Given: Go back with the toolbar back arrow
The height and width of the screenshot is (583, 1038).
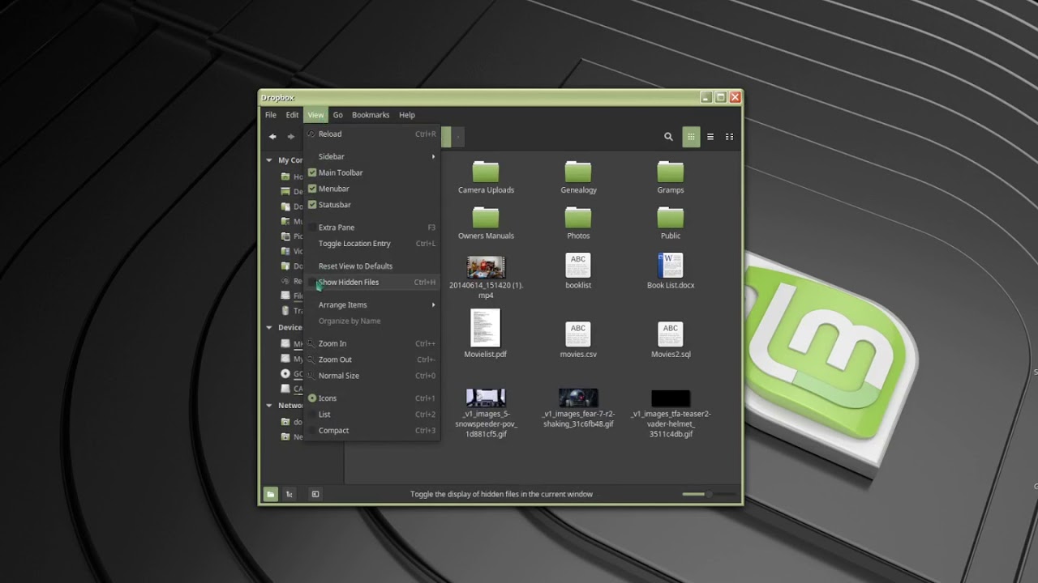Looking at the screenshot, I should pyautogui.click(x=272, y=137).
